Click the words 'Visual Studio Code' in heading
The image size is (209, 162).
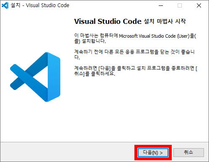click(108, 21)
